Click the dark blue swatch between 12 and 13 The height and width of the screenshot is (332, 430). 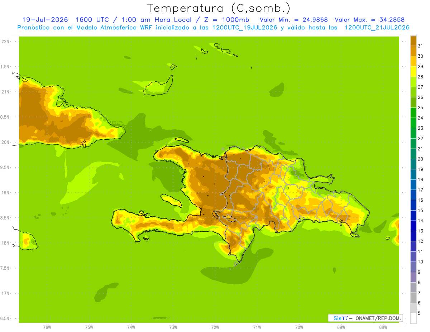coord(413,236)
